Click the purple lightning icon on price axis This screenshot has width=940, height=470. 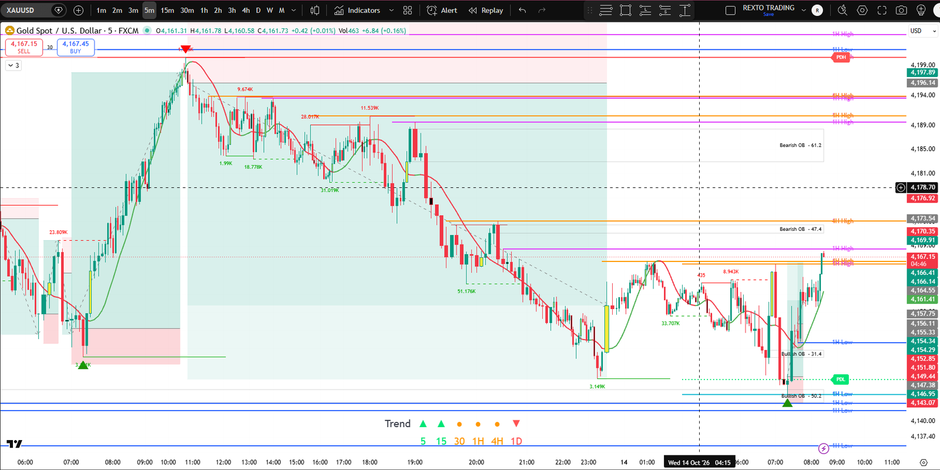pos(824,448)
